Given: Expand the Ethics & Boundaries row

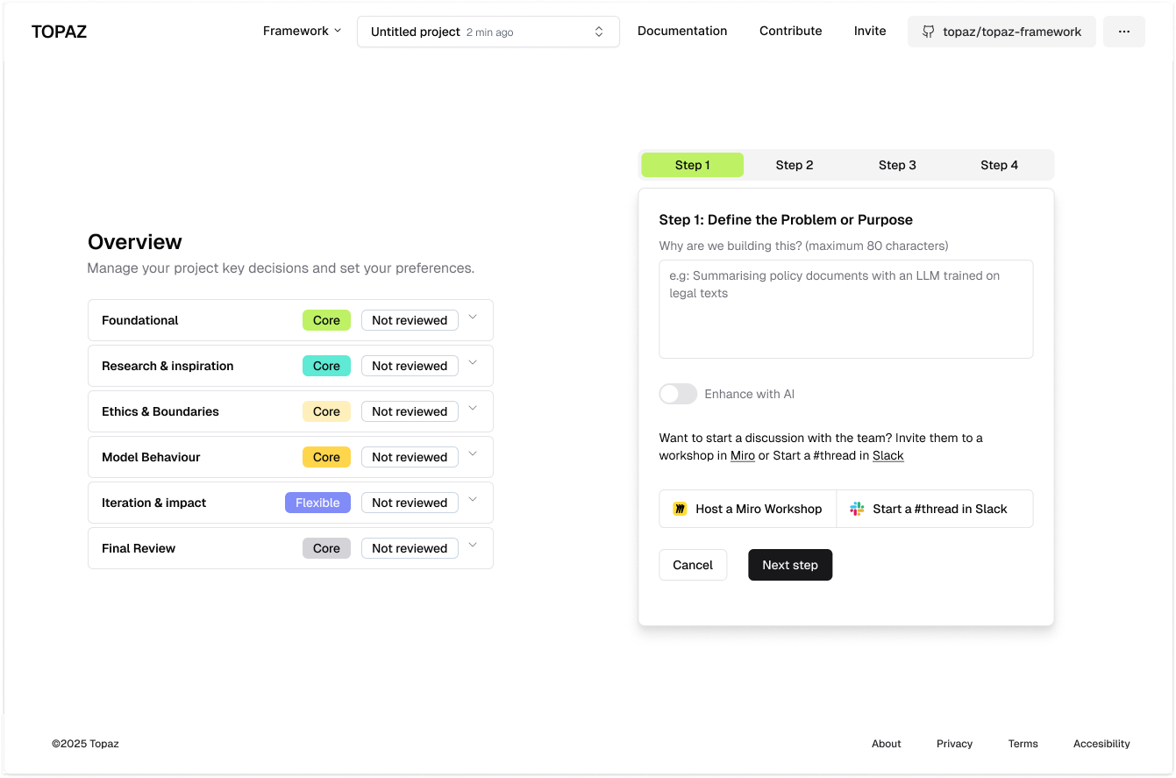Looking at the screenshot, I should (x=473, y=409).
